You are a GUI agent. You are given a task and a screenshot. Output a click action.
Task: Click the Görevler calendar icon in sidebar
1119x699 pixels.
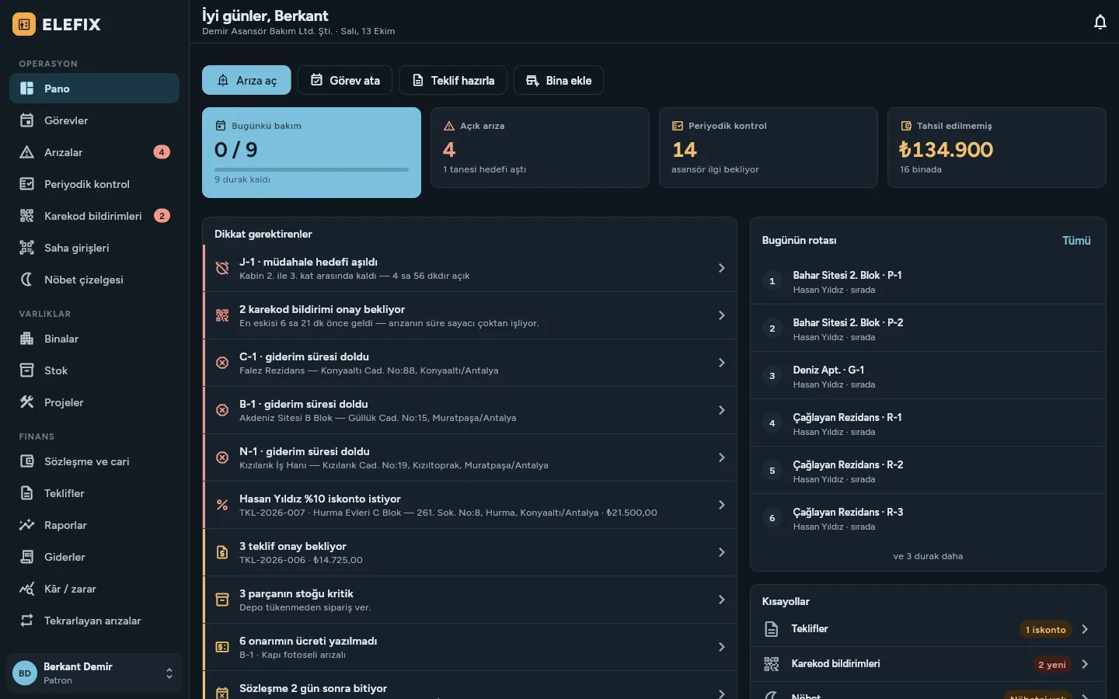26,120
